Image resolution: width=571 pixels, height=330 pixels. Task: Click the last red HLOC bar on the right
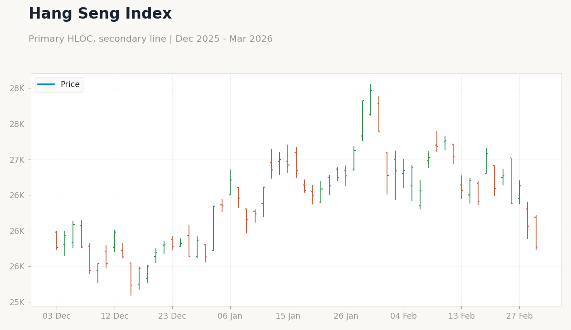coord(536,232)
